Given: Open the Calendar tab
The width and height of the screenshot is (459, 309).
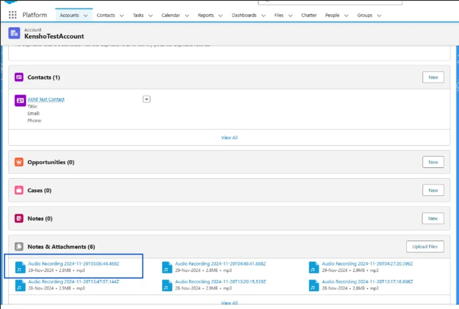Looking at the screenshot, I should [x=170, y=15].
